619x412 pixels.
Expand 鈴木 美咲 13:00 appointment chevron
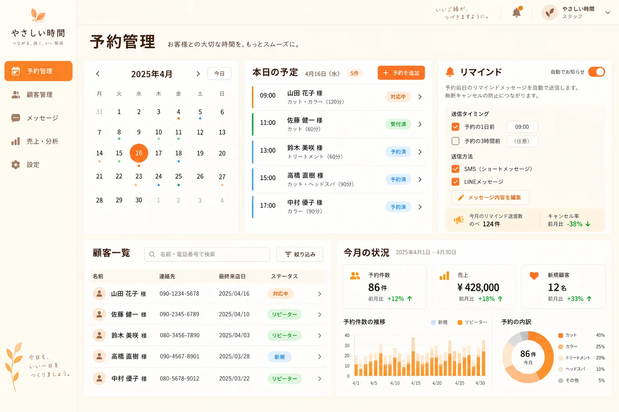(420, 152)
